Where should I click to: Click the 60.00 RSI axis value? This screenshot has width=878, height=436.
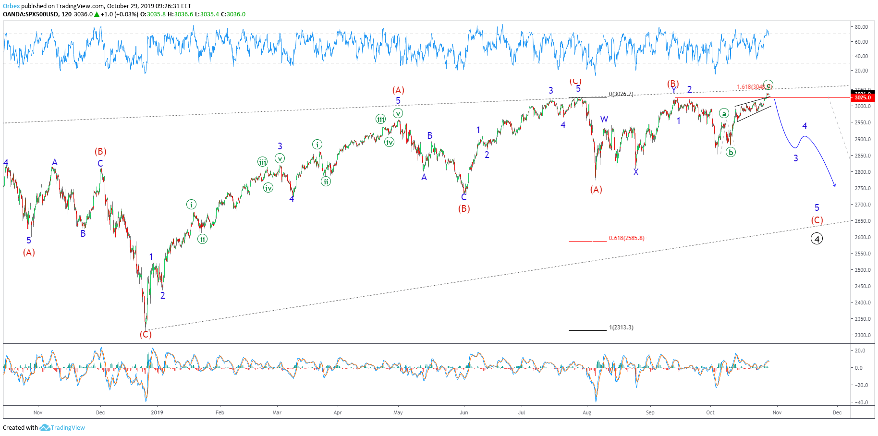pyautogui.click(x=861, y=42)
